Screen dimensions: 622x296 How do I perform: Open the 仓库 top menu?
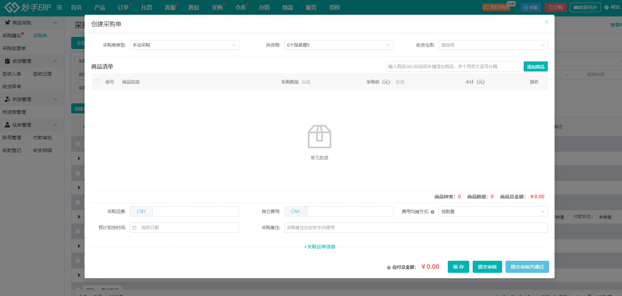pos(241,7)
